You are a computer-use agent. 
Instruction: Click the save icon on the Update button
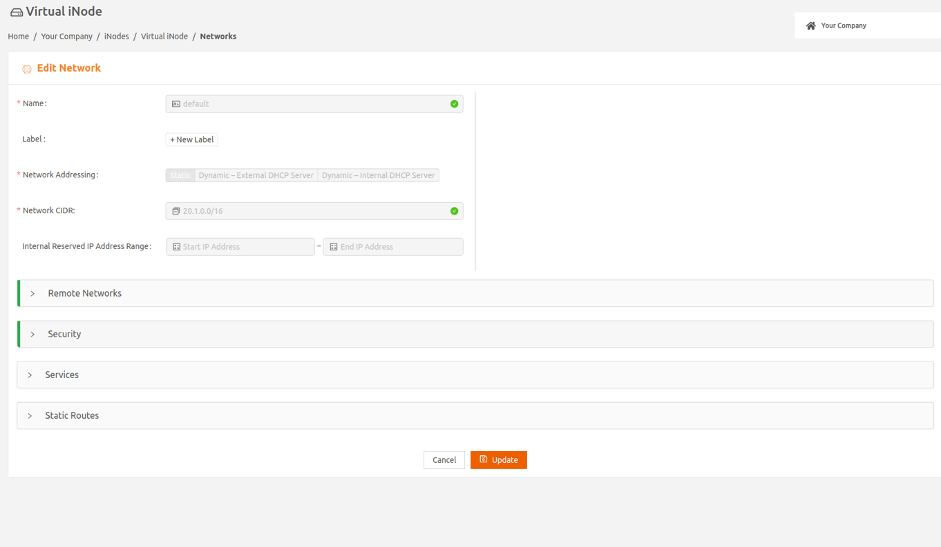coord(484,459)
